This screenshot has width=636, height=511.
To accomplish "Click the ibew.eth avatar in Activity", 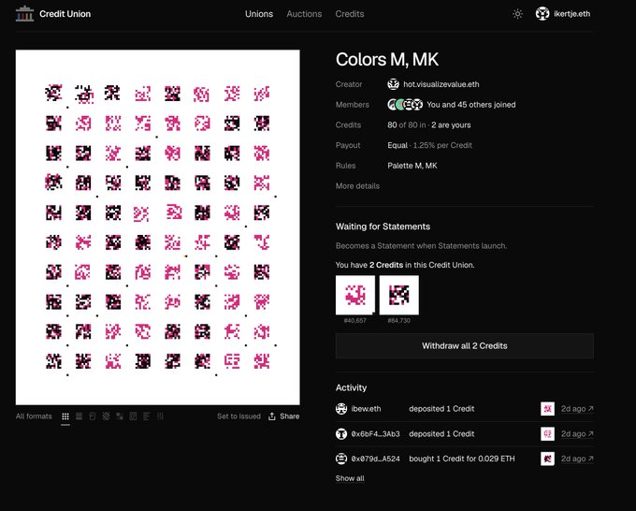I will pyautogui.click(x=341, y=409).
